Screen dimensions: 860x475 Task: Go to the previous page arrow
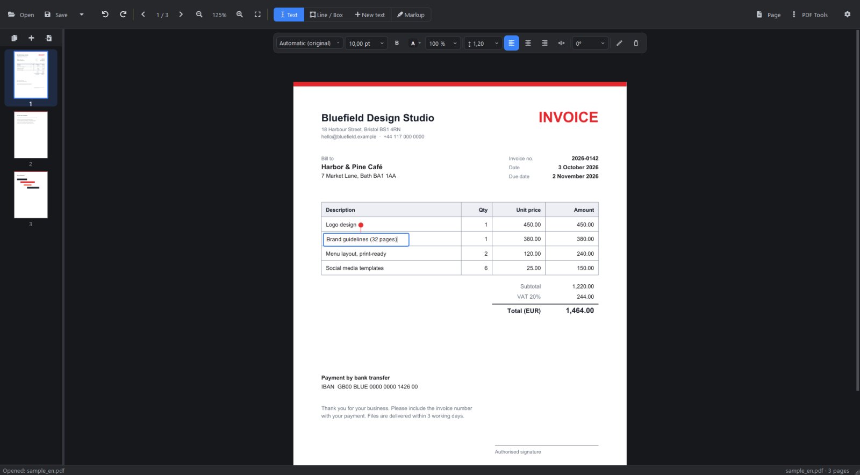point(143,15)
